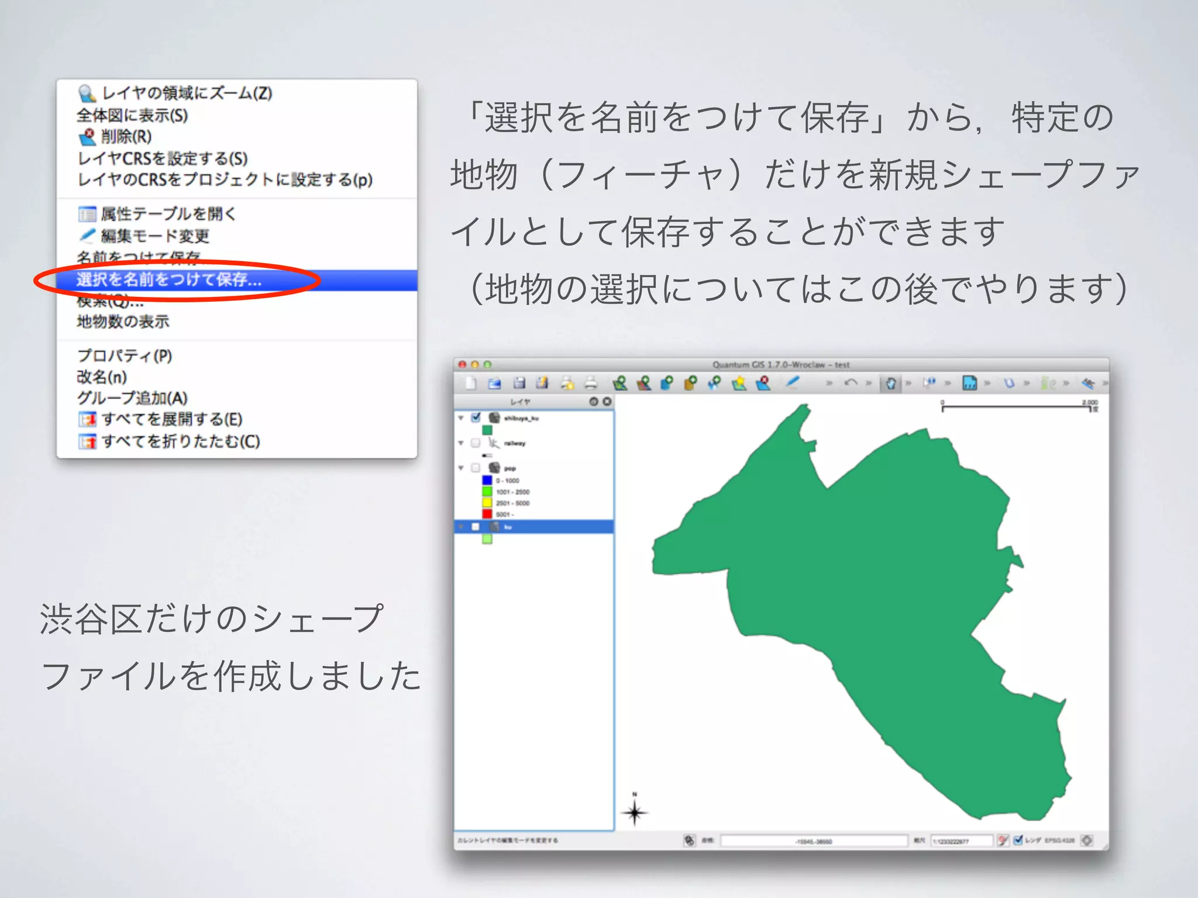Toggle editing with the pencil toolbar icon
The height and width of the screenshot is (898, 1198).
click(x=792, y=382)
